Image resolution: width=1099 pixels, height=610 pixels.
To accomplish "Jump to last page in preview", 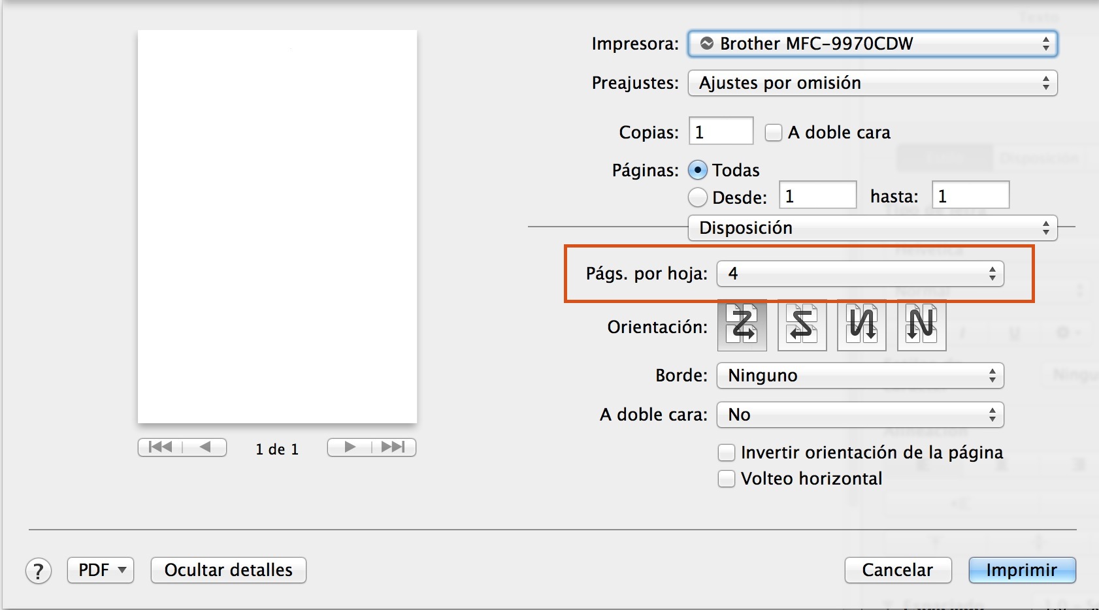I will pos(393,447).
